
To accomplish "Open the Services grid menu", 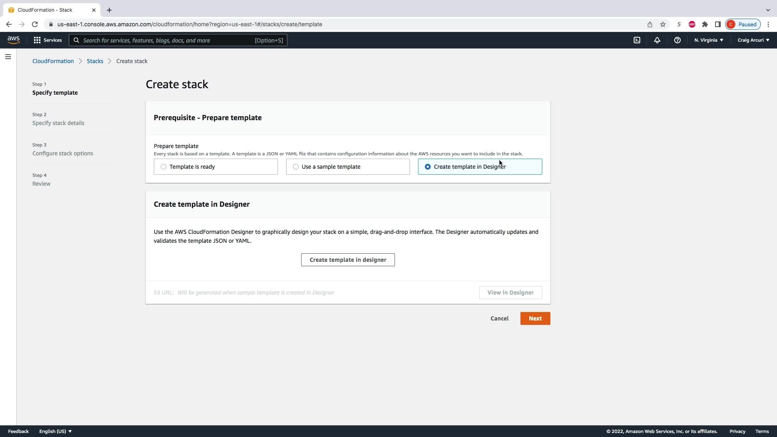I will click(x=48, y=40).
